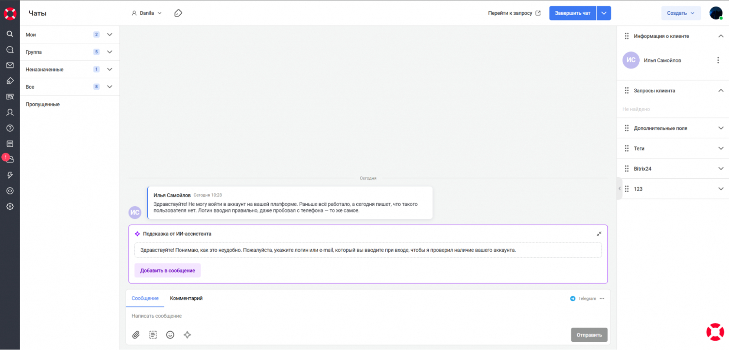Image resolution: width=729 pixels, height=350 pixels.
Task: Switch to the Сообщение tab
Action: tap(145, 299)
